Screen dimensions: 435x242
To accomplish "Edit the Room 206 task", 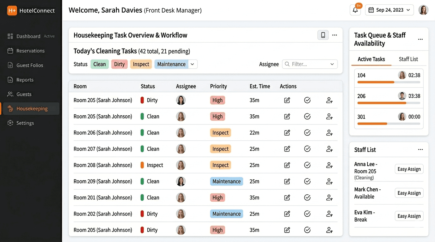I will pyautogui.click(x=287, y=133).
